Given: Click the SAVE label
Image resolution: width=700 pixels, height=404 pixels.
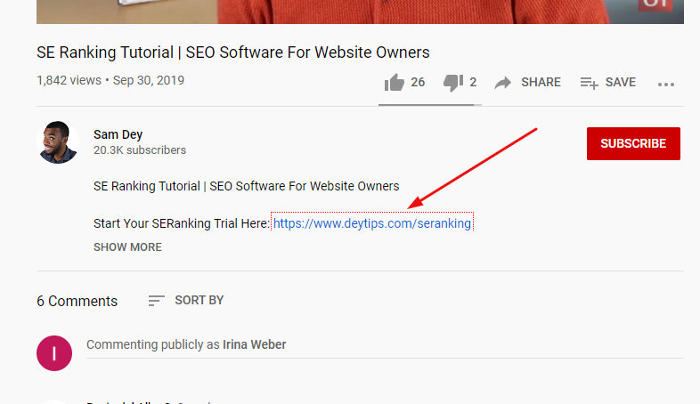Looking at the screenshot, I should pyautogui.click(x=620, y=83).
